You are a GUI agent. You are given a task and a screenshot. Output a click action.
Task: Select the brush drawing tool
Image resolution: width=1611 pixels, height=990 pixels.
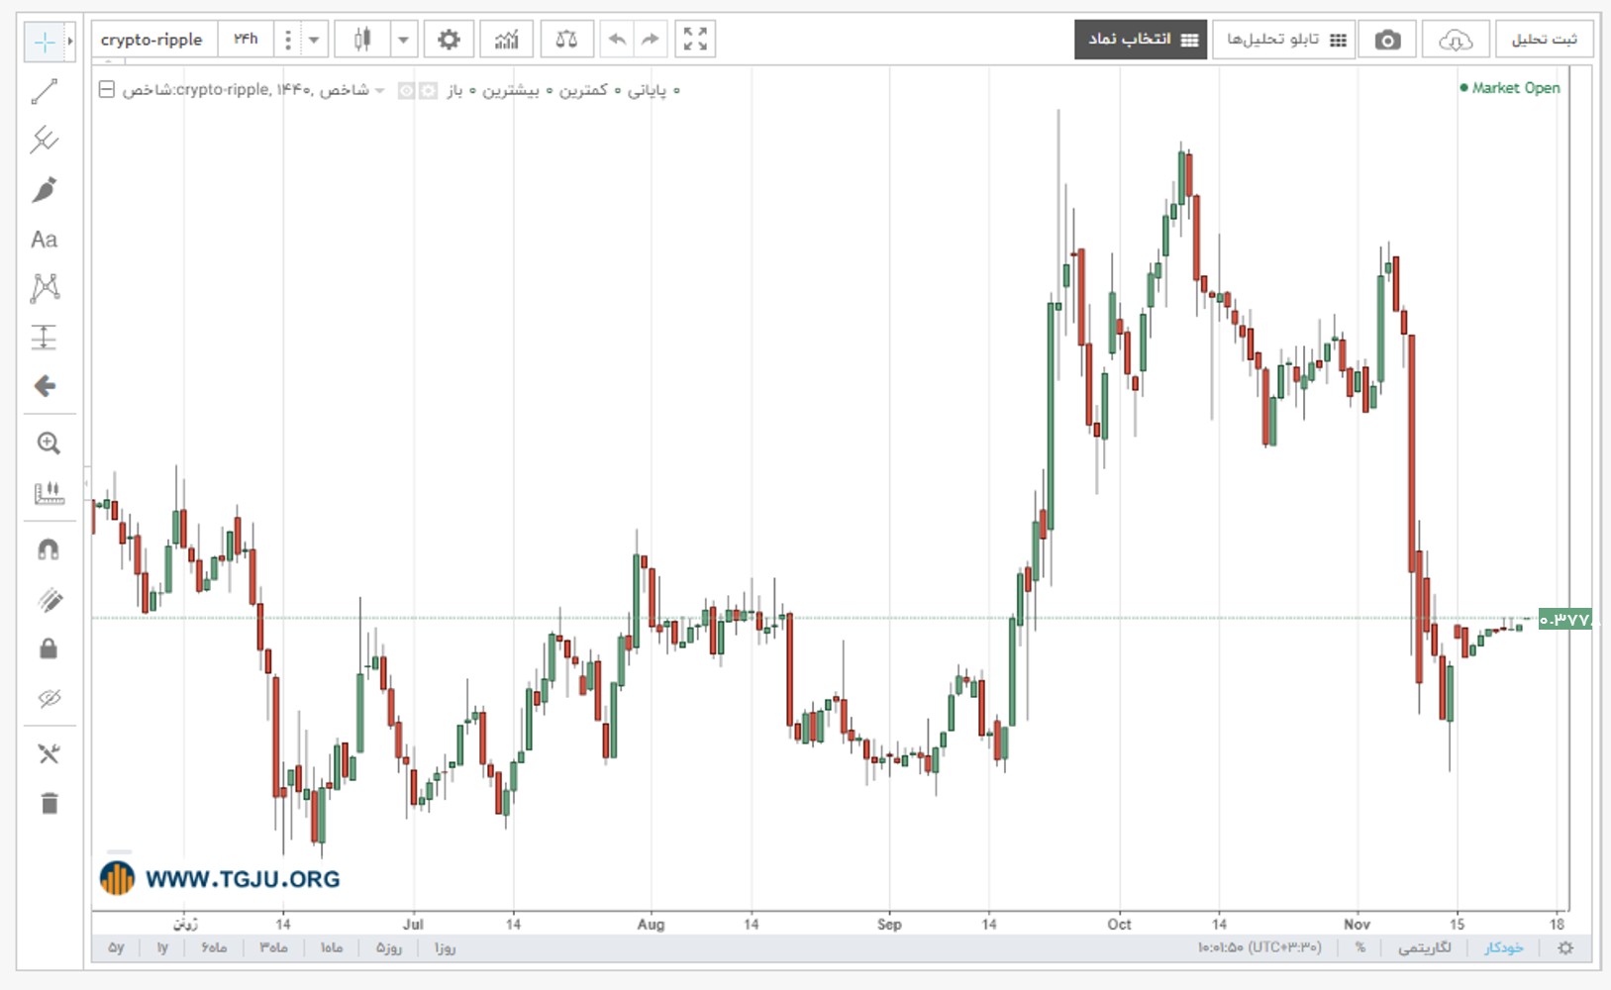tap(45, 189)
